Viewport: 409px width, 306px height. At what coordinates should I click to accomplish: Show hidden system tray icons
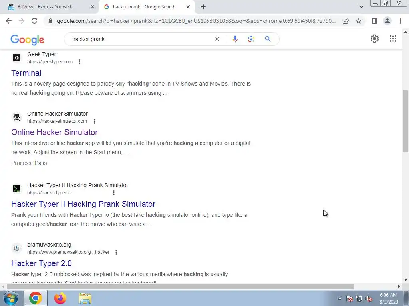pos(340,299)
